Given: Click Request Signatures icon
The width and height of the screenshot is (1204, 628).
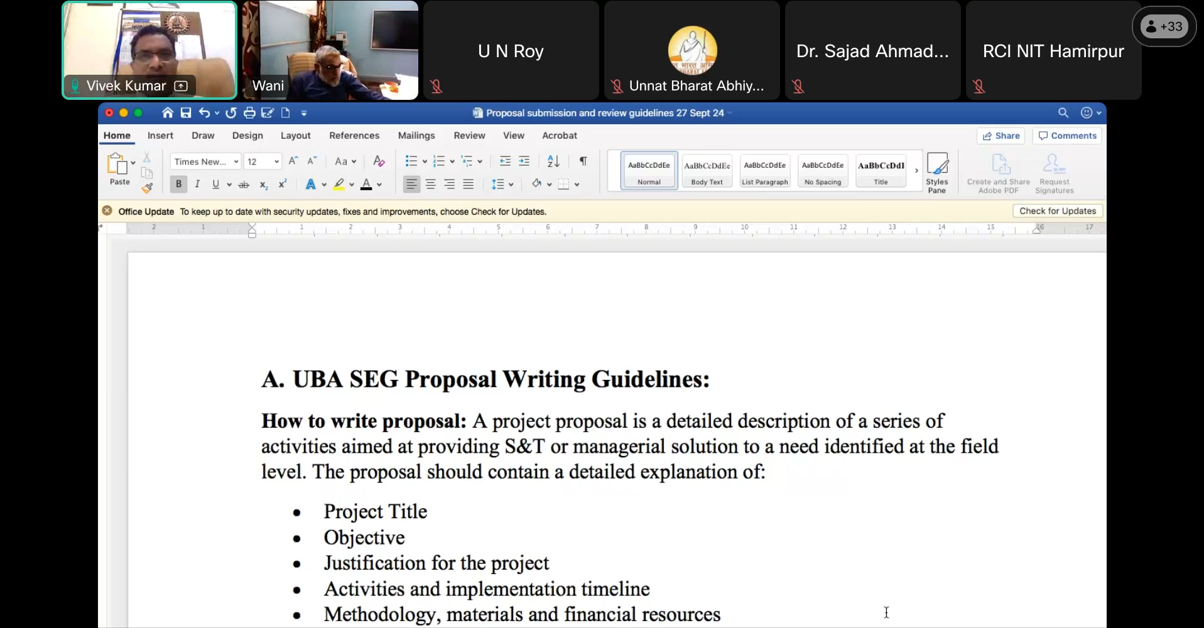Looking at the screenshot, I should tap(1055, 173).
